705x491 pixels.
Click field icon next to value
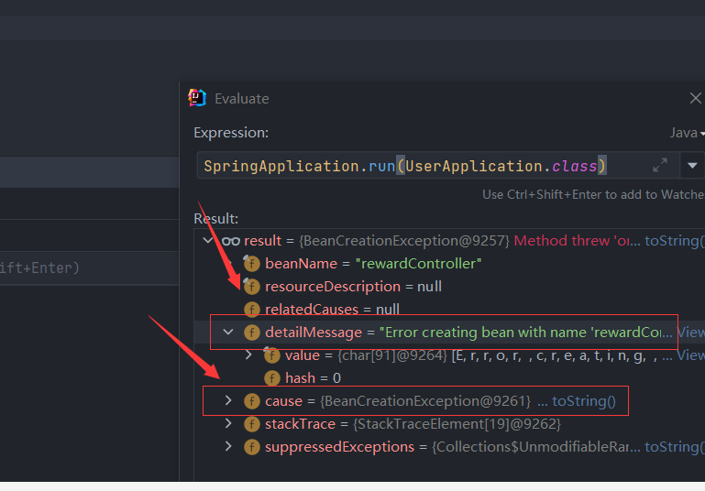click(271, 355)
